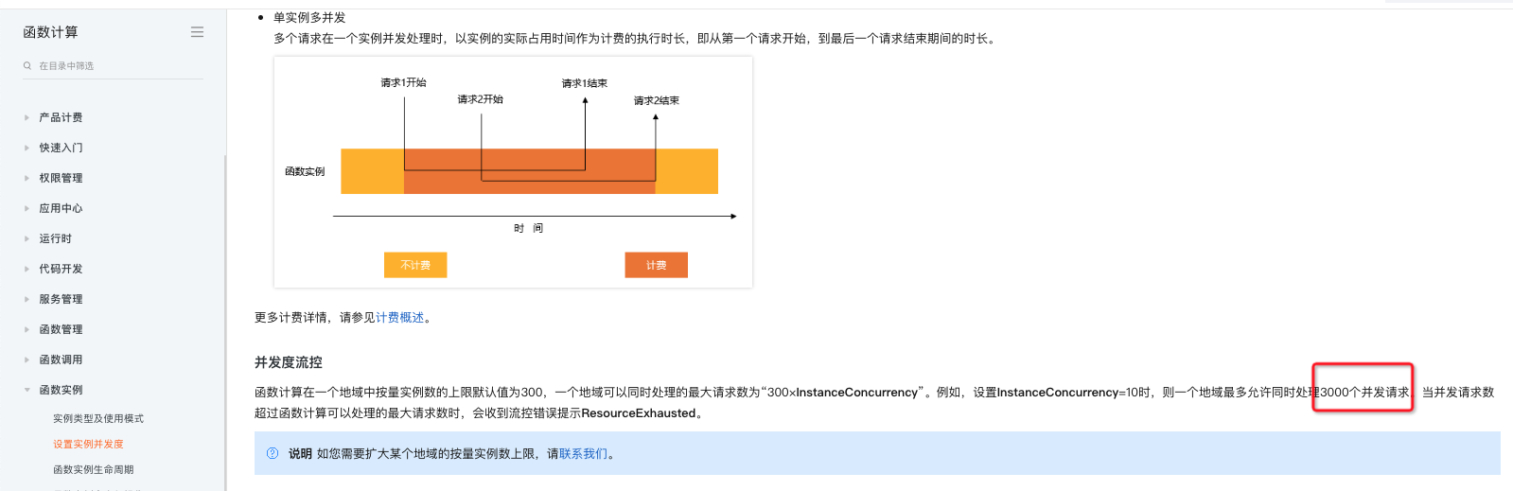Select 函数调用 in the sidebar
Viewport: 1513px width, 491px height.
pyautogui.click(x=61, y=359)
